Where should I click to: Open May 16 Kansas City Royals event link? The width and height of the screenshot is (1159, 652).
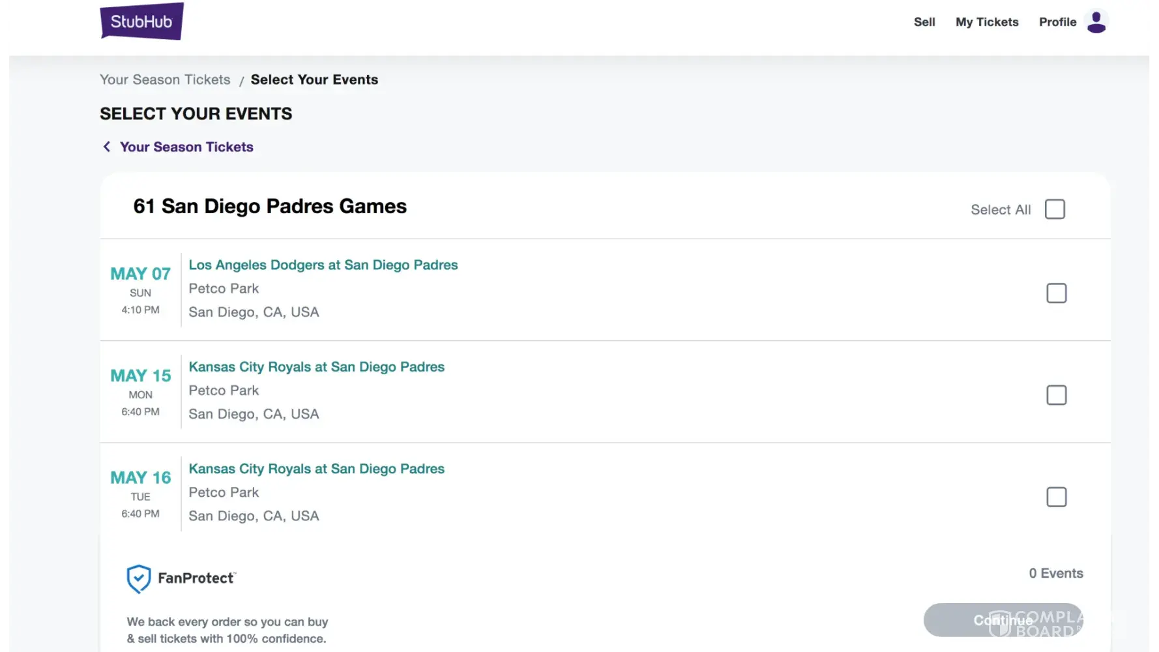(317, 469)
